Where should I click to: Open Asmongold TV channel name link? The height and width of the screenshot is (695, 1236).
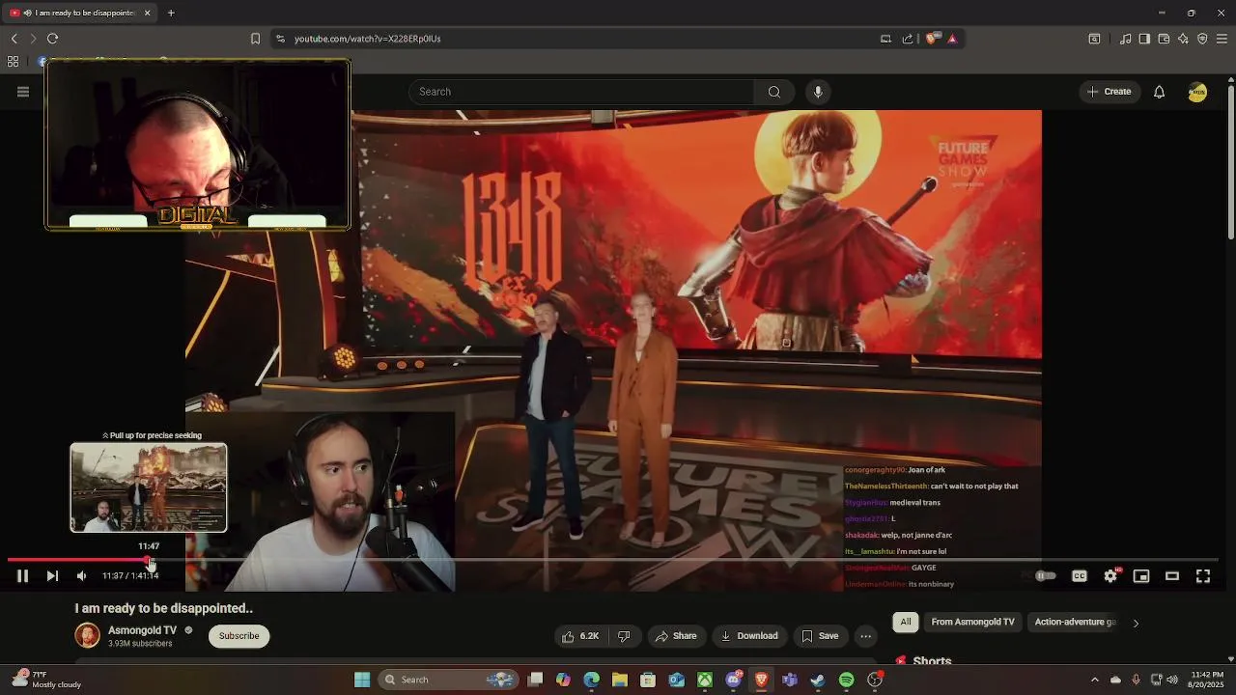(x=142, y=630)
